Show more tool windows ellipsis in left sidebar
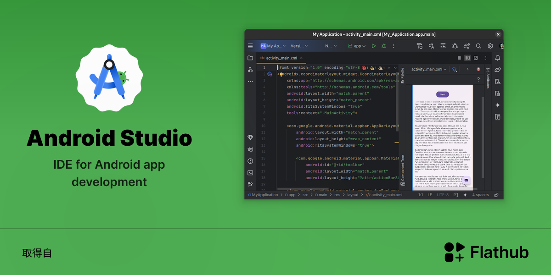 (x=250, y=81)
